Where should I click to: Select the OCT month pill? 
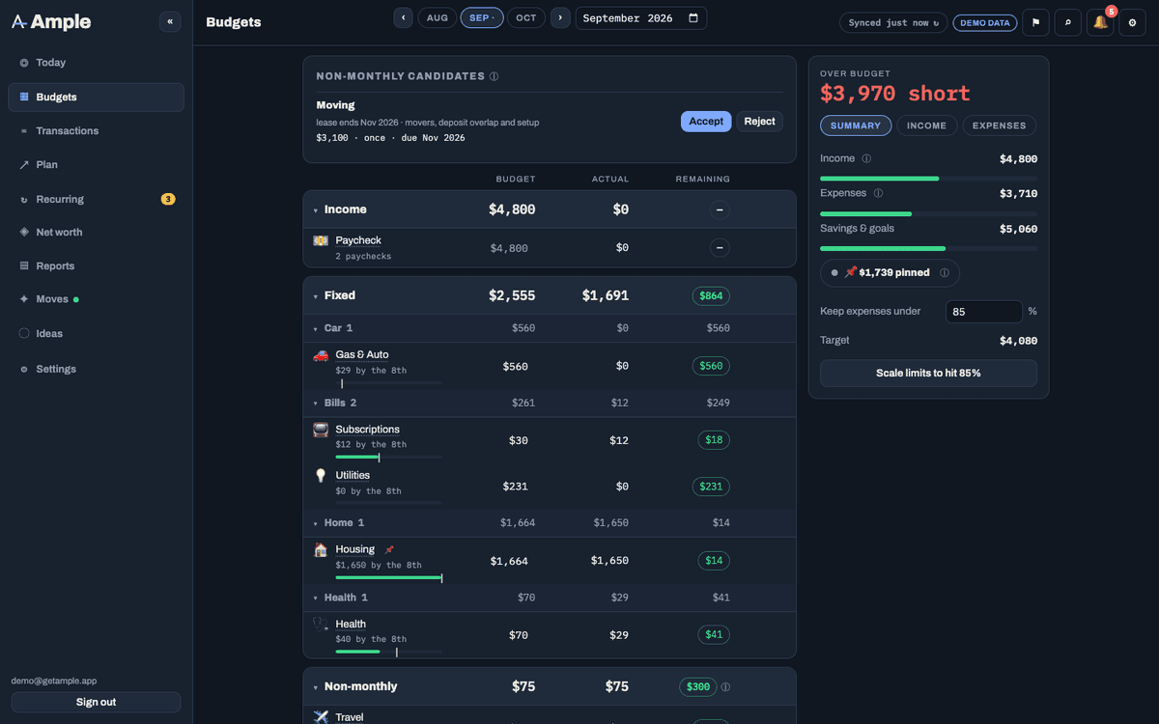coord(526,18)
